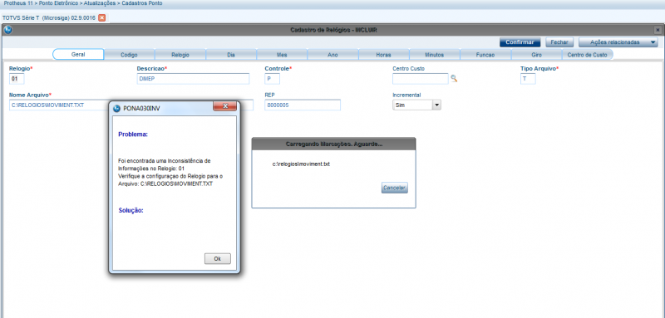Image resolution: width=665 pixels, height=318 pixels.
Task: Click the Incremental field label
Action: pos(406,95)
